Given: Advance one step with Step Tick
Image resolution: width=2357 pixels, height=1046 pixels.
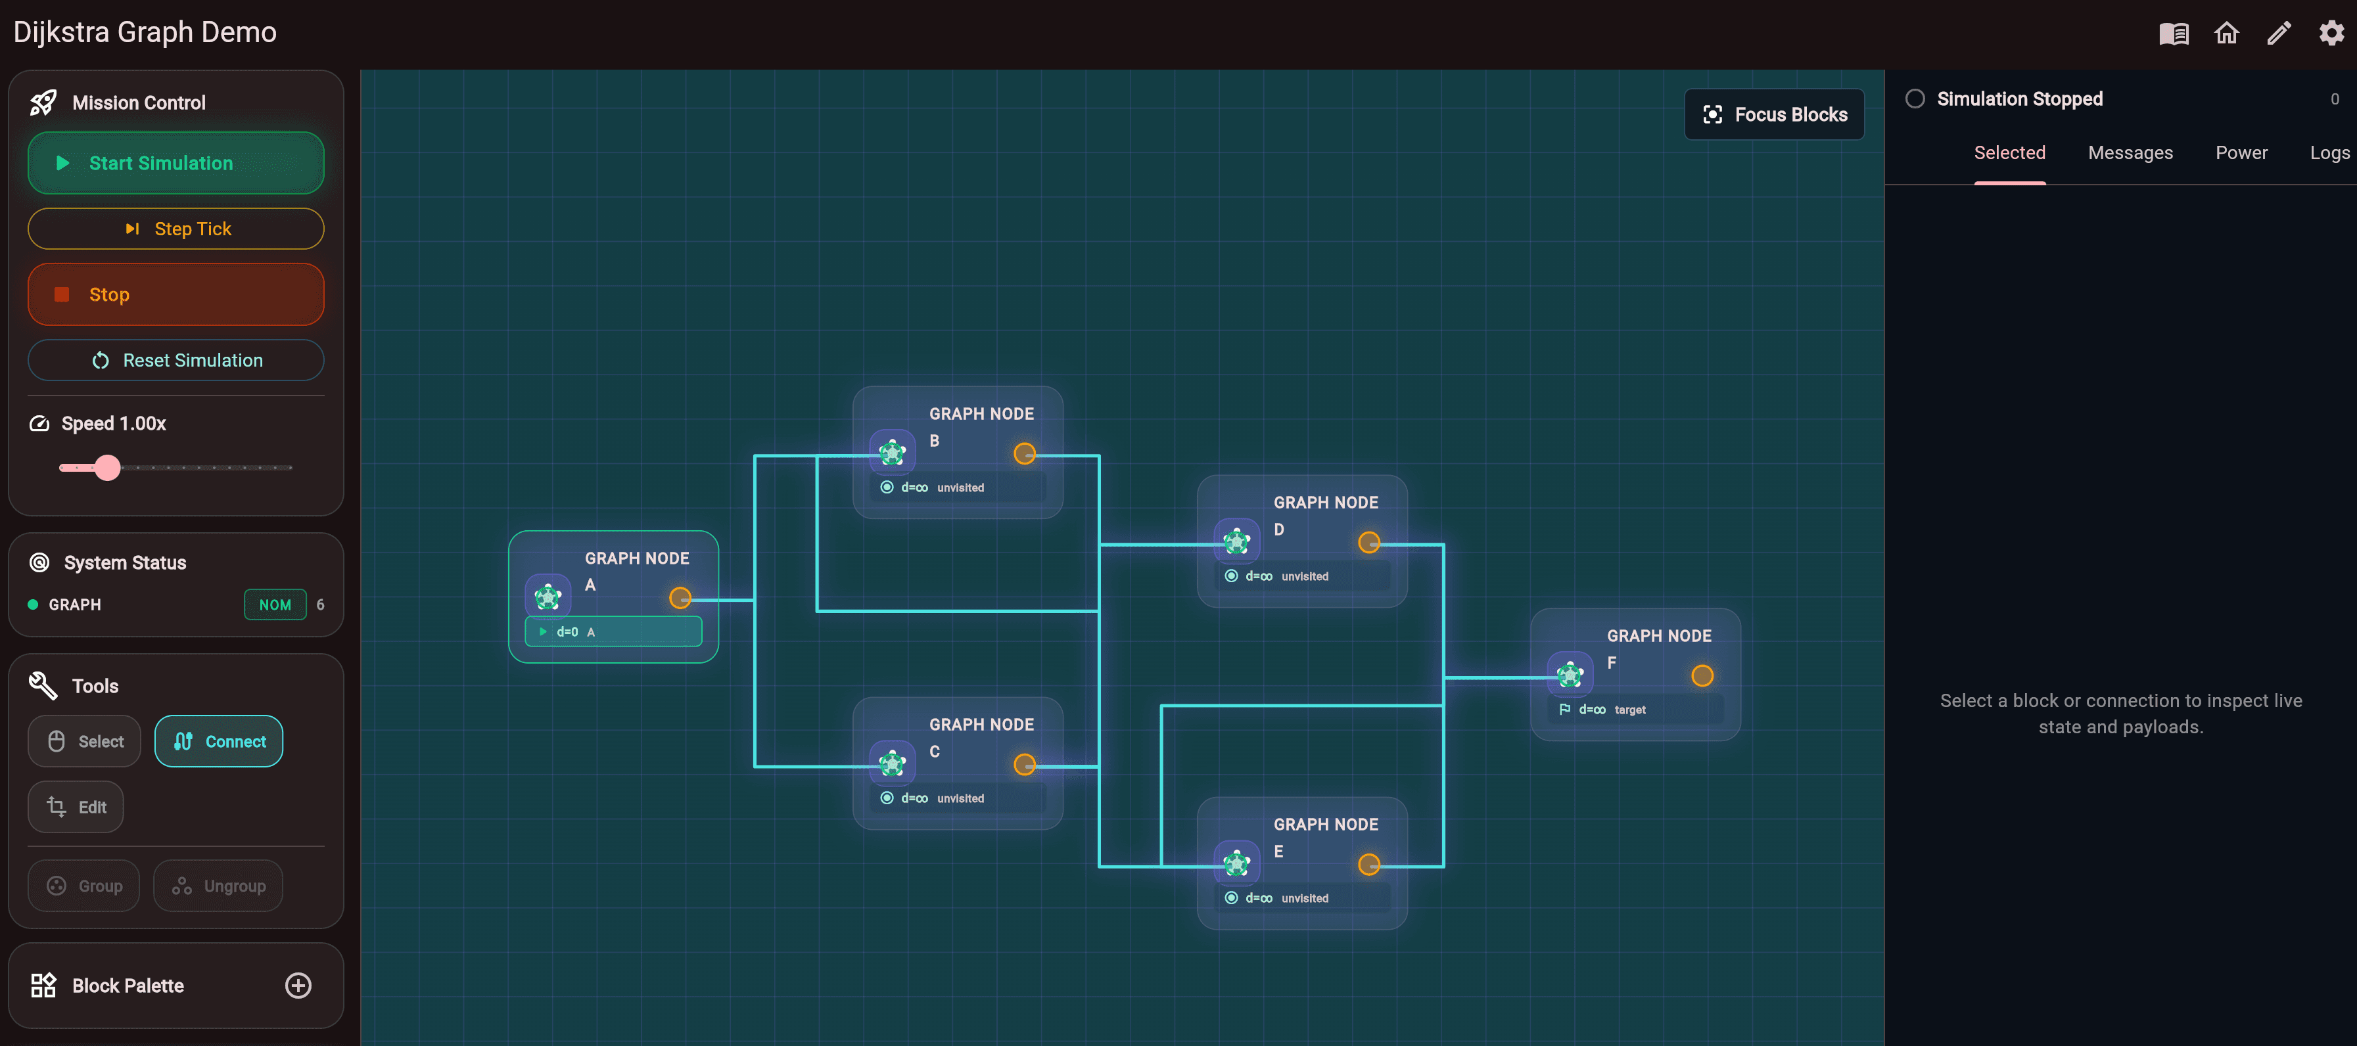Looking at the screenshot, I should coord(175,229).
